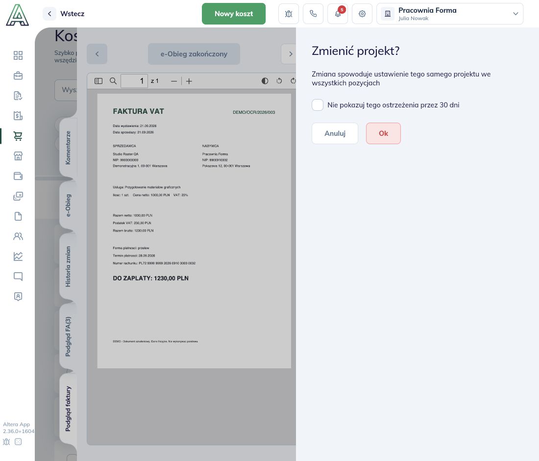This screenshot has height=461, width=539.
Task: Open the contact badge sidebar icon
Action: click(x=18, y=296)
